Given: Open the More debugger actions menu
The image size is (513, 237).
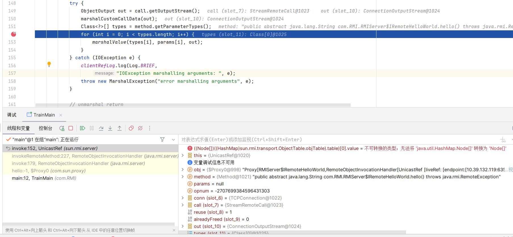Looking at the screenshot, I should (150, 128).
